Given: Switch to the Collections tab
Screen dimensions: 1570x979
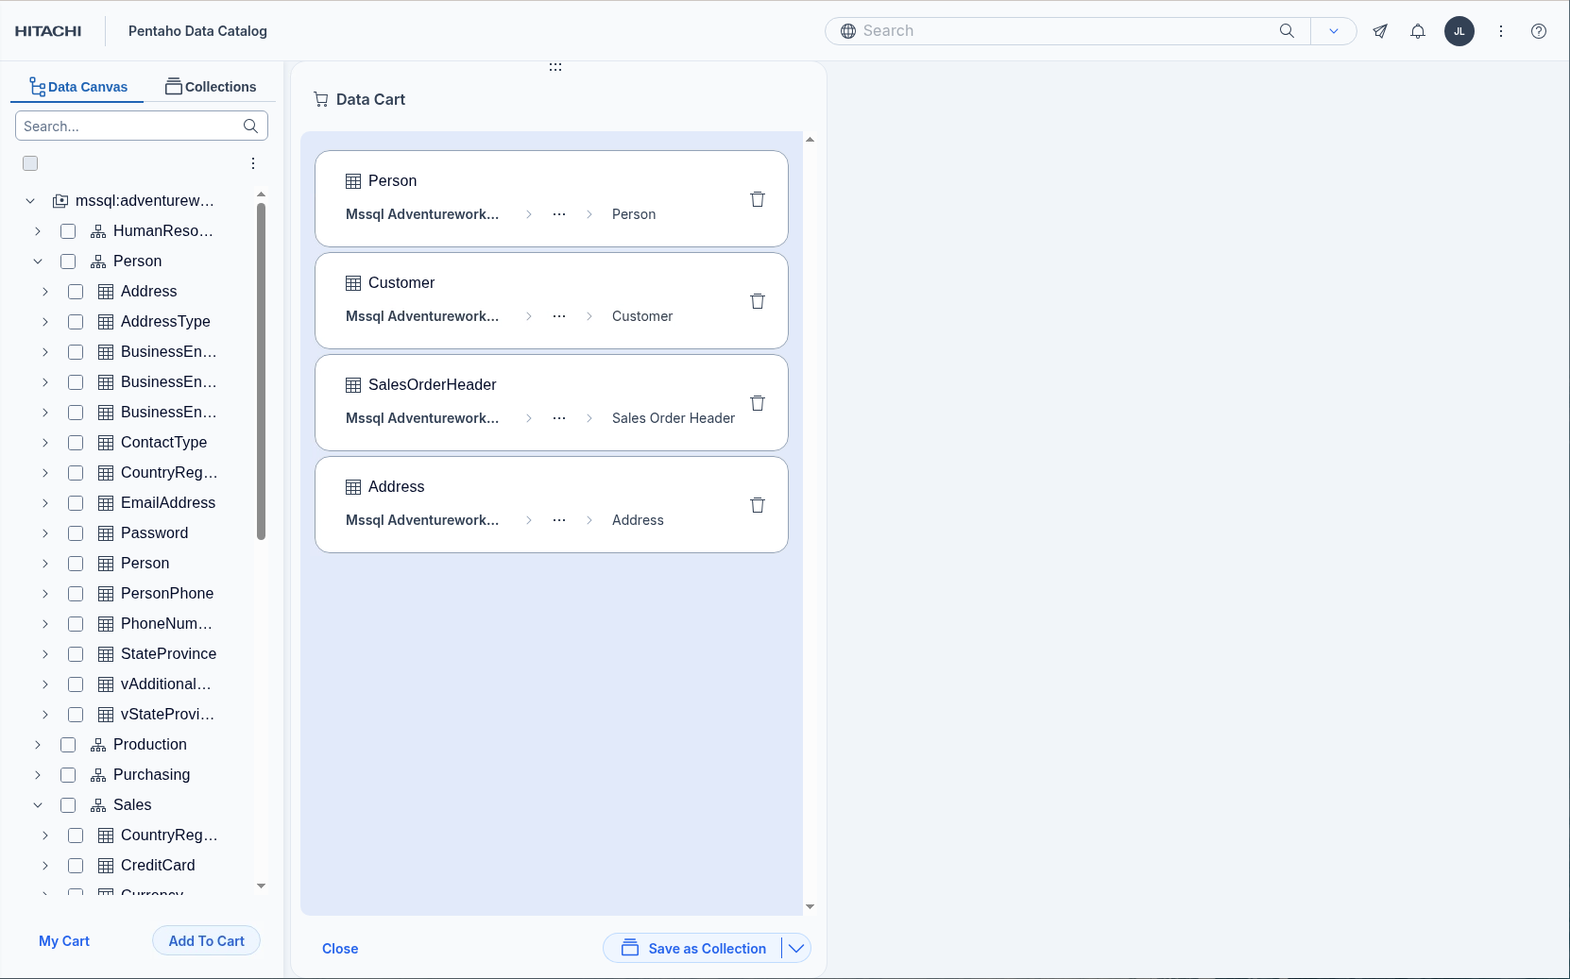Looking at the screenshot, I should (x=211, y=87).
